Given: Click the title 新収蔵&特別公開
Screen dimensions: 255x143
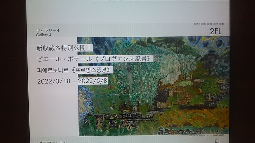Looking at the screenshot, I should pos(61,48).
